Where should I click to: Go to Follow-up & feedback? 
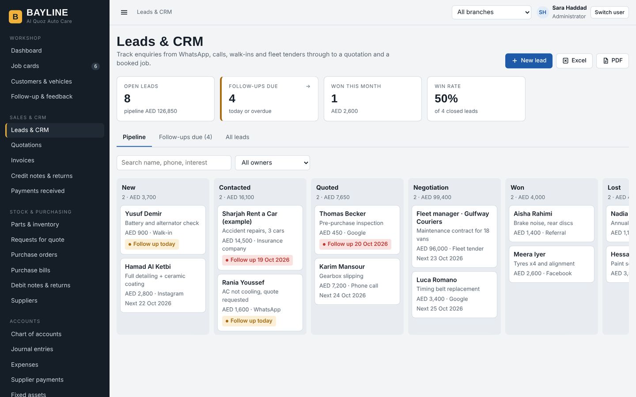55,97
